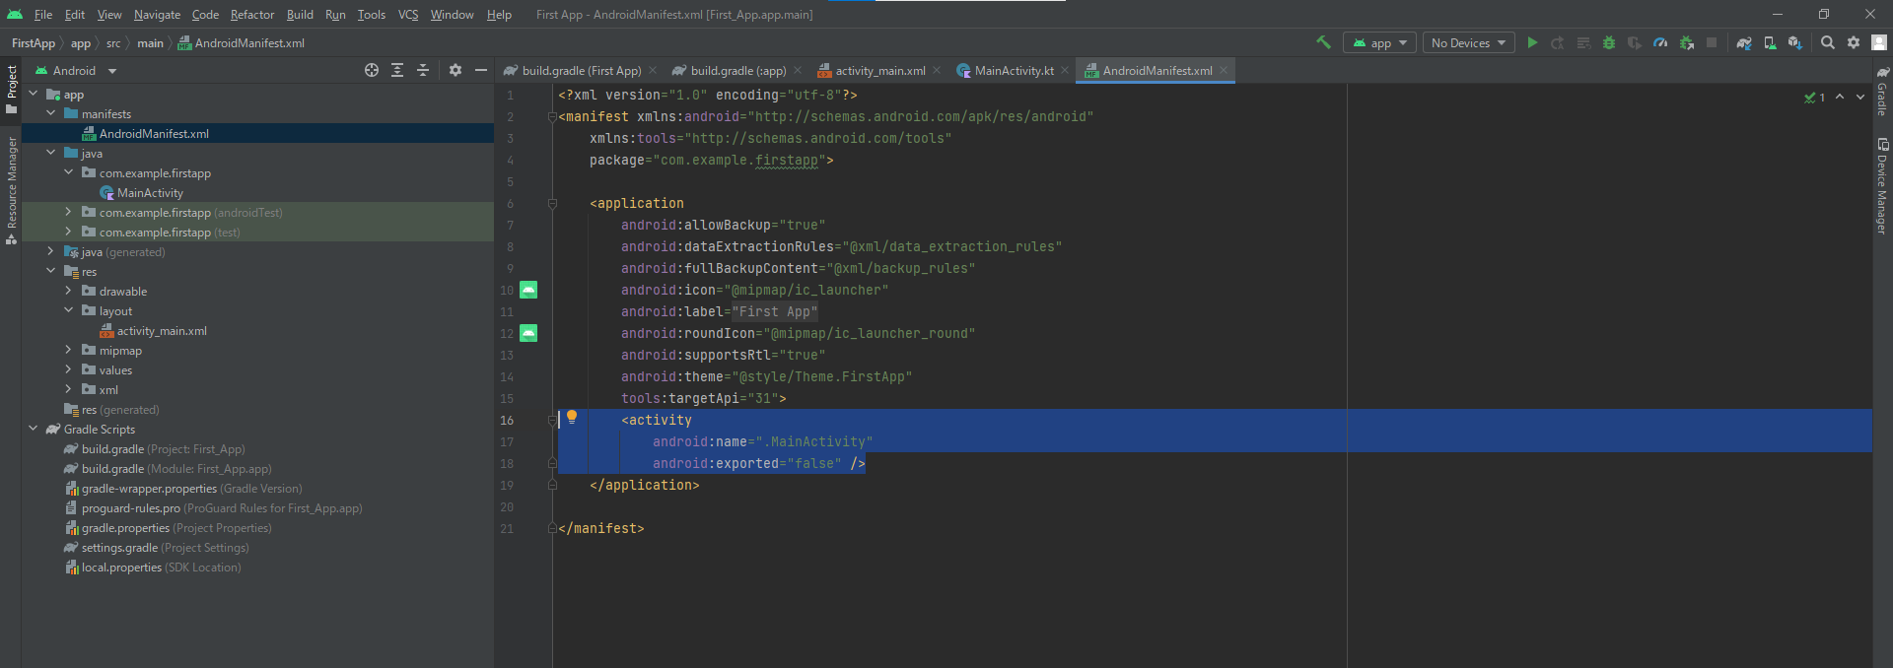
Task: Go to previous highlighted problem arrow
Action: coord(1840,97)
